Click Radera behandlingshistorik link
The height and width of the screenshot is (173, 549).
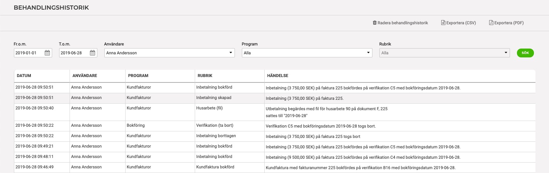pyautogui.click(x=403, y=23)
